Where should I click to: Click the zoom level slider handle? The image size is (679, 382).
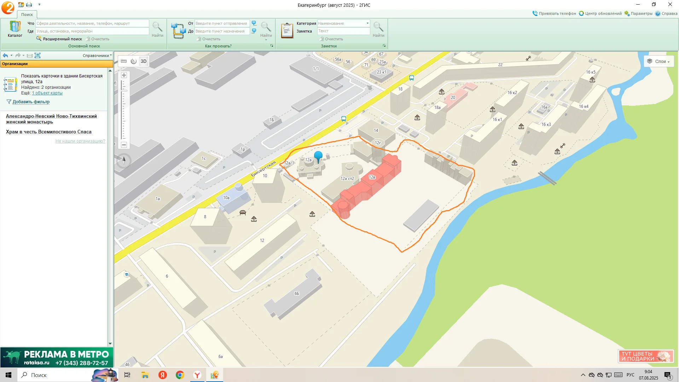point(124,91)
